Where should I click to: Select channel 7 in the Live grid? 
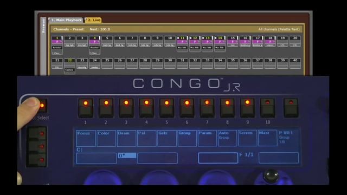click(132, 41)
